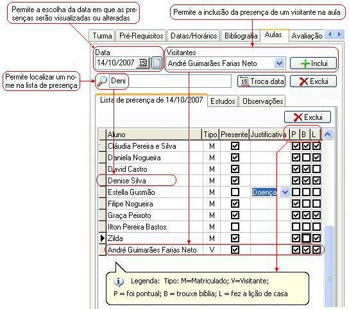Expand the Doença justification dropdown
Screen dimensions: 349x309
(285, 192)
